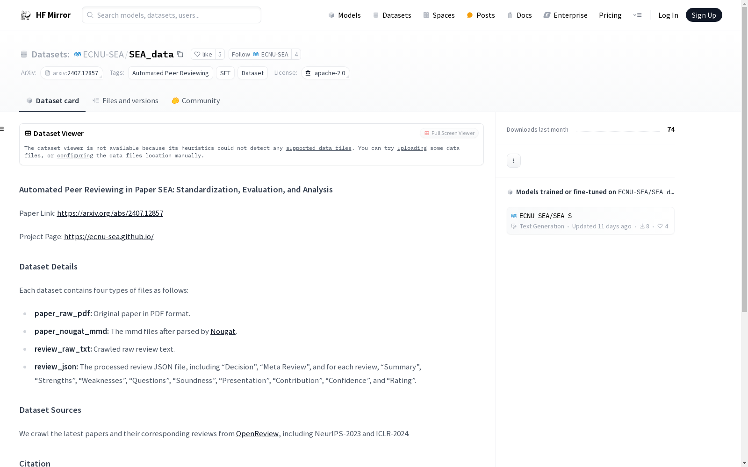Click the scrollbar down arrow
The height and width of the screenshot is (467, 748).
tap(744, 463)
